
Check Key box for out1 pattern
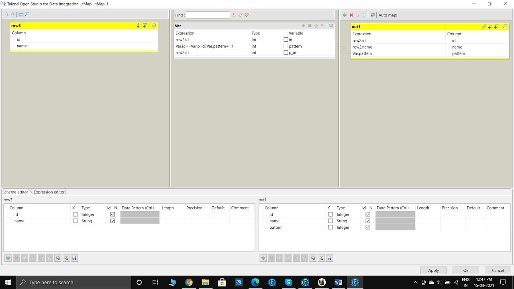(330, 227)
